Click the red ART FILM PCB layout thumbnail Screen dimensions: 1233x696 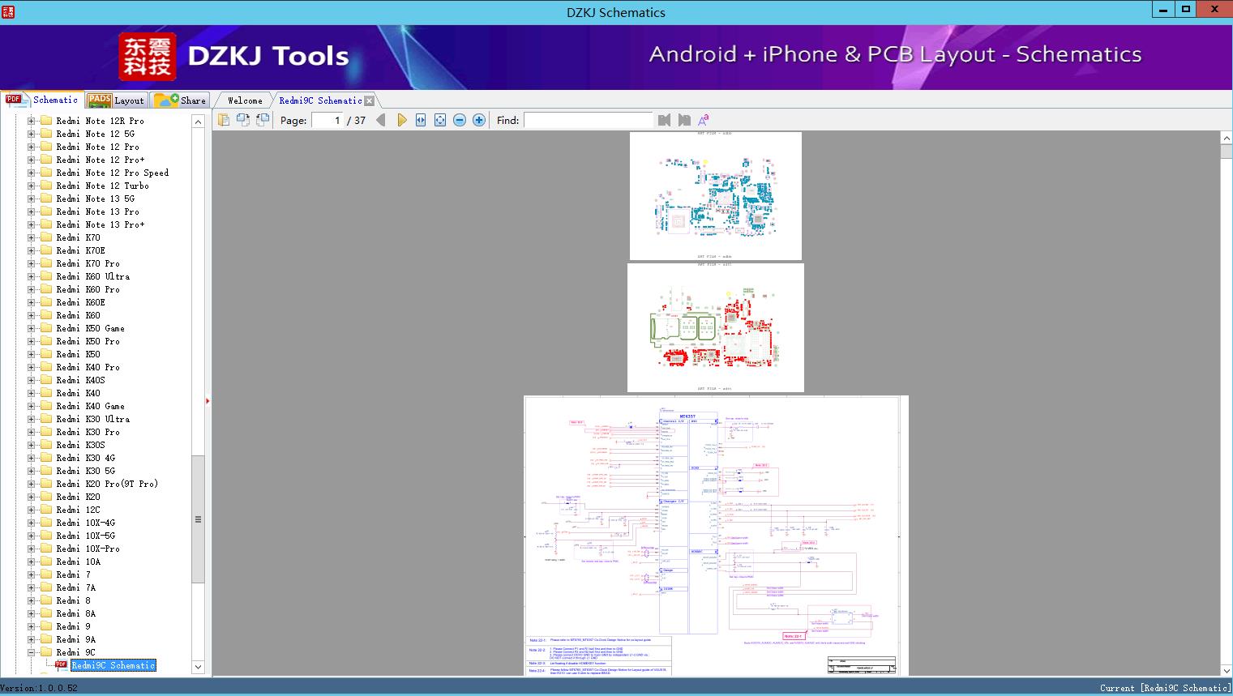(x=716, y=328)
